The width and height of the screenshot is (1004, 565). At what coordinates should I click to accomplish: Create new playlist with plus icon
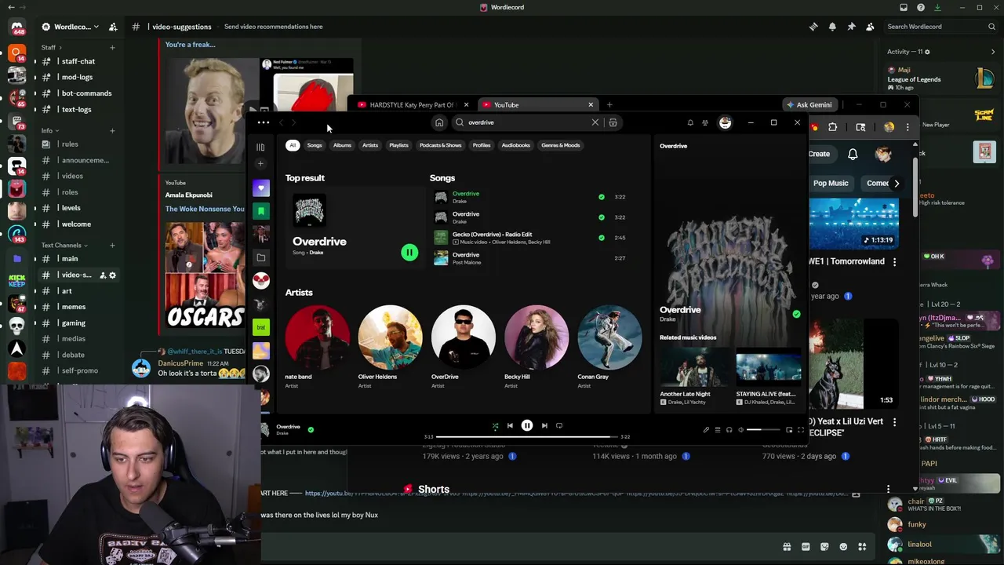click(261, 163)
